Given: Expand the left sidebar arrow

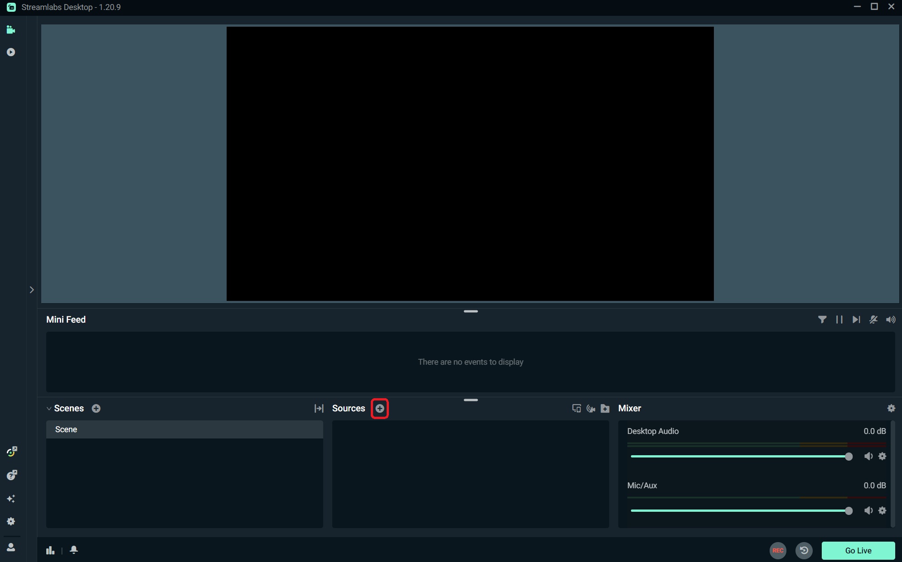Looking at the screenshot, I should [32, 290].
